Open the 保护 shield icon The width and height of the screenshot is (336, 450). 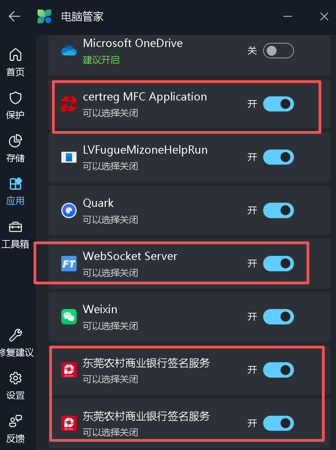[x=15, y=98]
